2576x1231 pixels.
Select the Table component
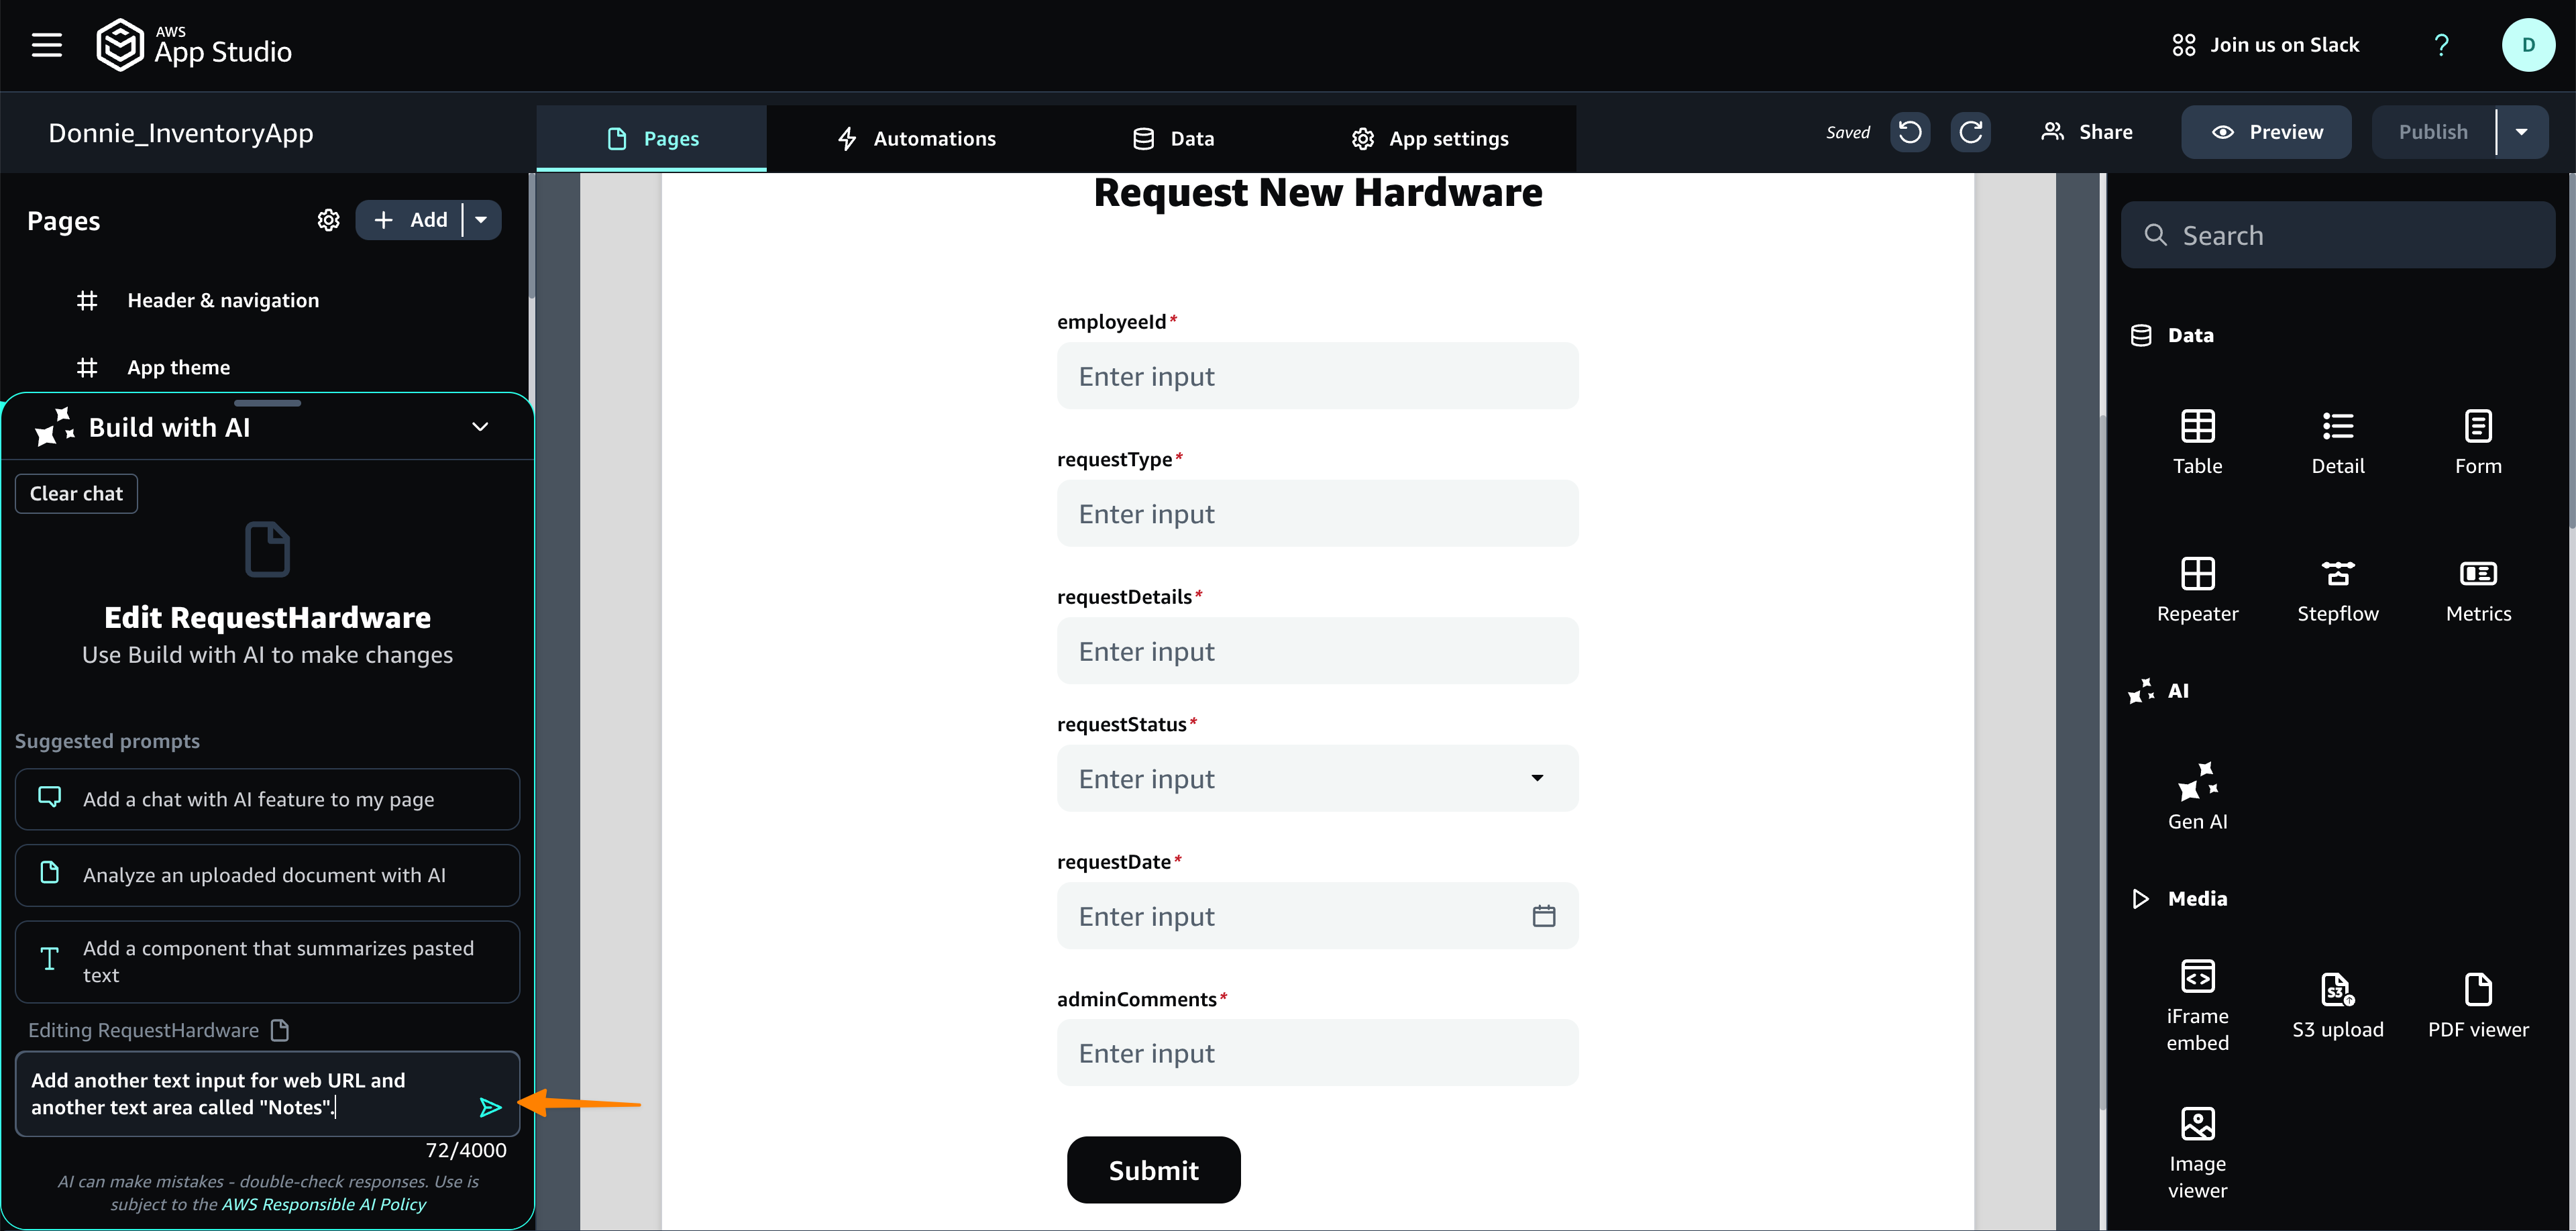coord(2197,441)
